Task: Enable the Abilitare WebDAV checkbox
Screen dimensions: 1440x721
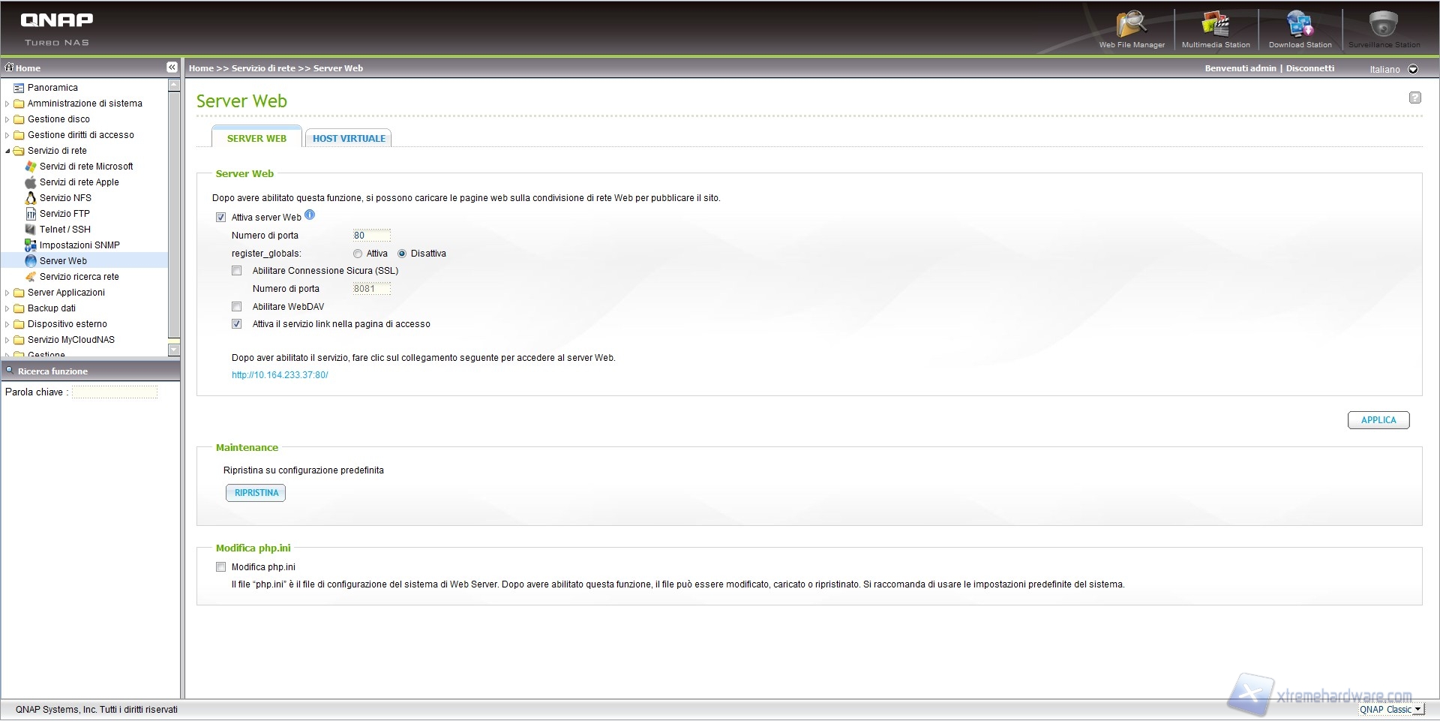Action: coord(237,307)
